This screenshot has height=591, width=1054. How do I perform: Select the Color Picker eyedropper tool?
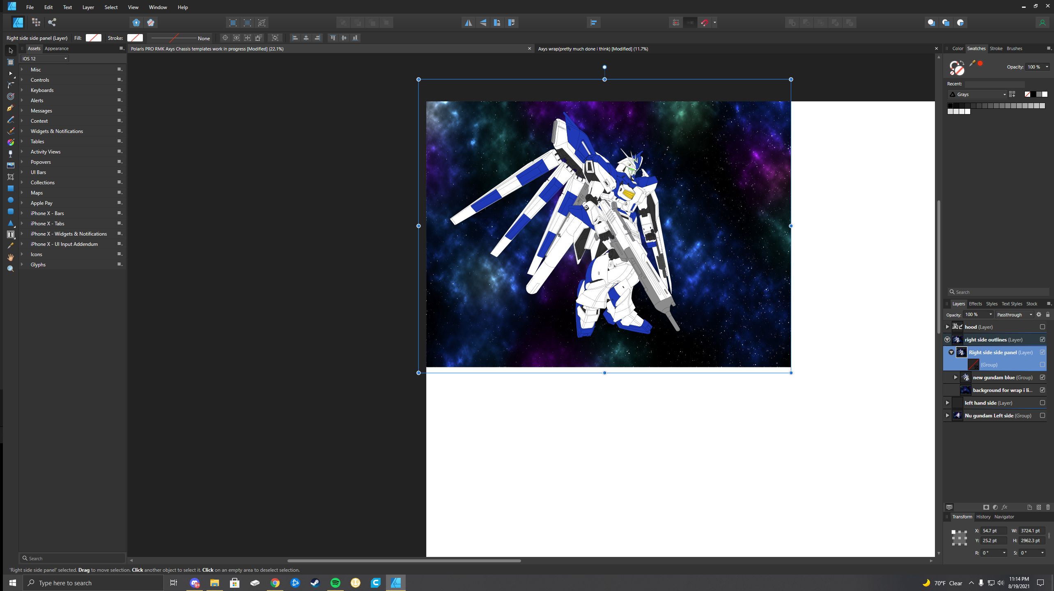coord(11,246)
